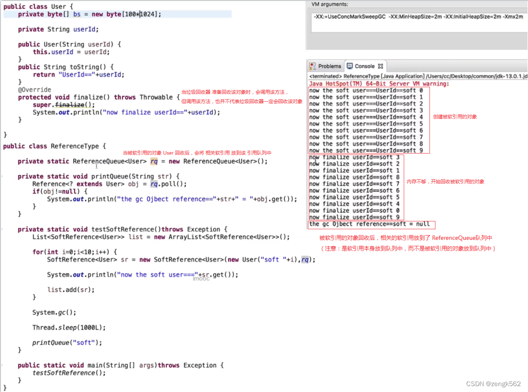The image size is (528, 392).
Task: Click the 'Thread.sleep(1000L);' line
Action: 69,327
